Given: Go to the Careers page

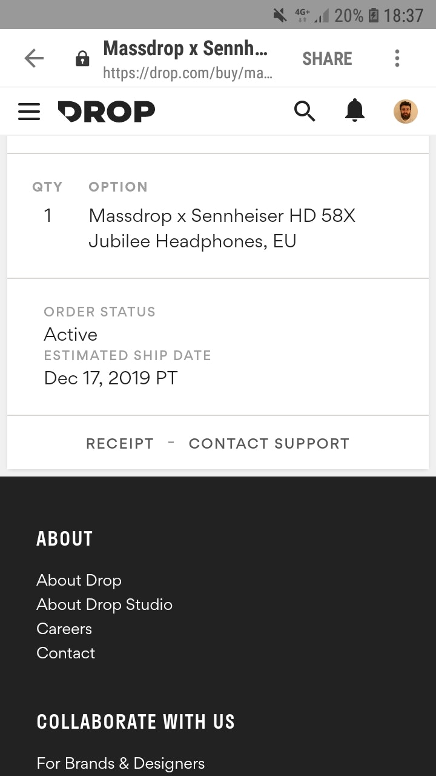Looking at the screenshot, I should 64,629.
